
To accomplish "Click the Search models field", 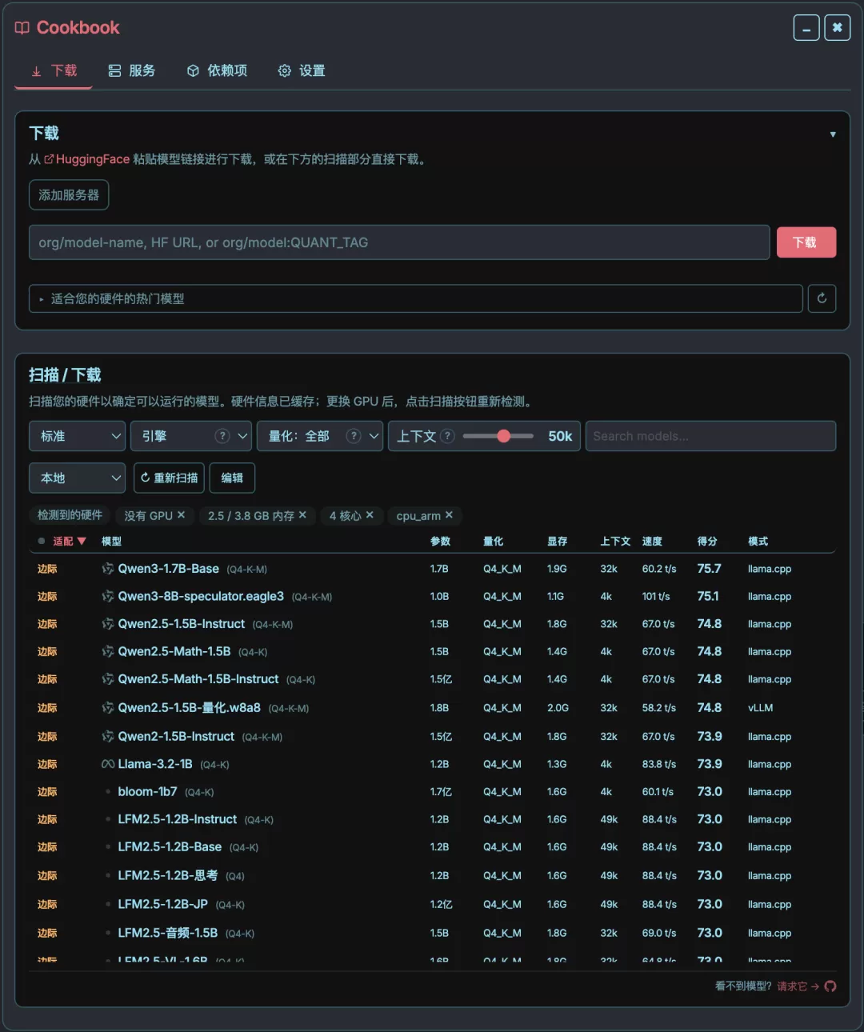I will pos(710,436).
